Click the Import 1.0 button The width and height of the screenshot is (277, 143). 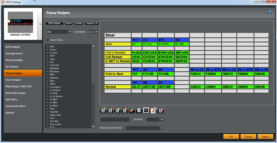pos(92,23)
